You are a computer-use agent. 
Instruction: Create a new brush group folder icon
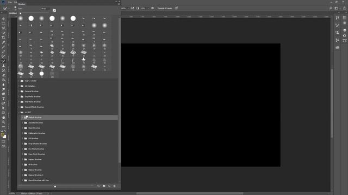coord(104,186)
